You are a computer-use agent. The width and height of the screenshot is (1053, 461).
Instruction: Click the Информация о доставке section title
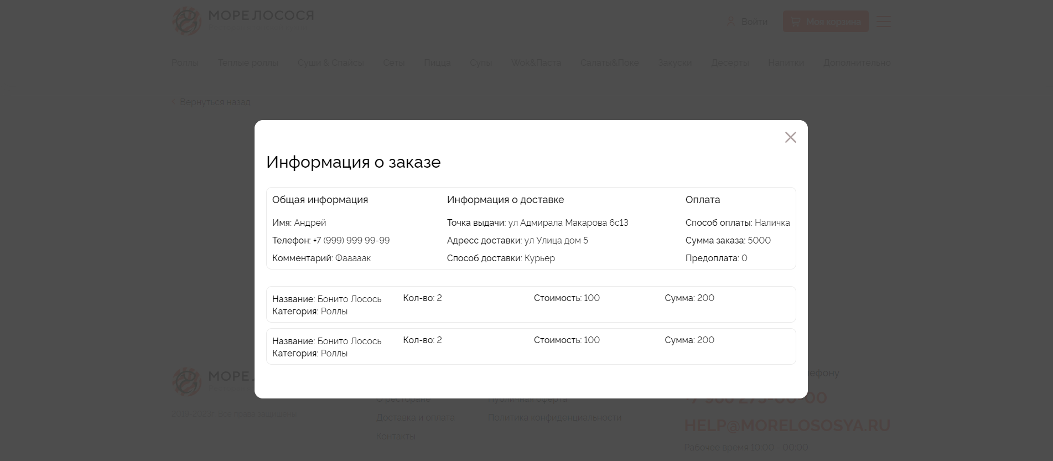tap(505, 200)
